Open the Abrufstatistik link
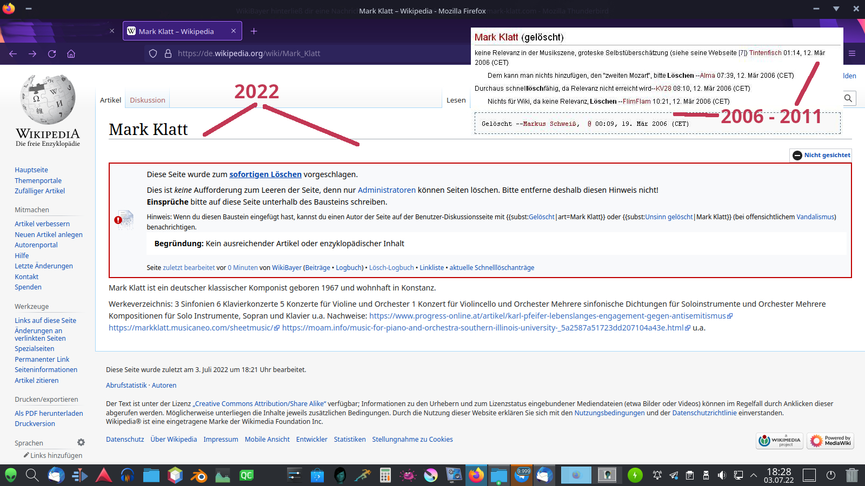This screenshot has height=486, width=865. click(x=126, y=386)
